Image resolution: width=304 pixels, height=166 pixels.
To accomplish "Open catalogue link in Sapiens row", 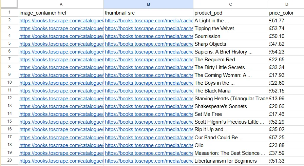I will 61,52.
